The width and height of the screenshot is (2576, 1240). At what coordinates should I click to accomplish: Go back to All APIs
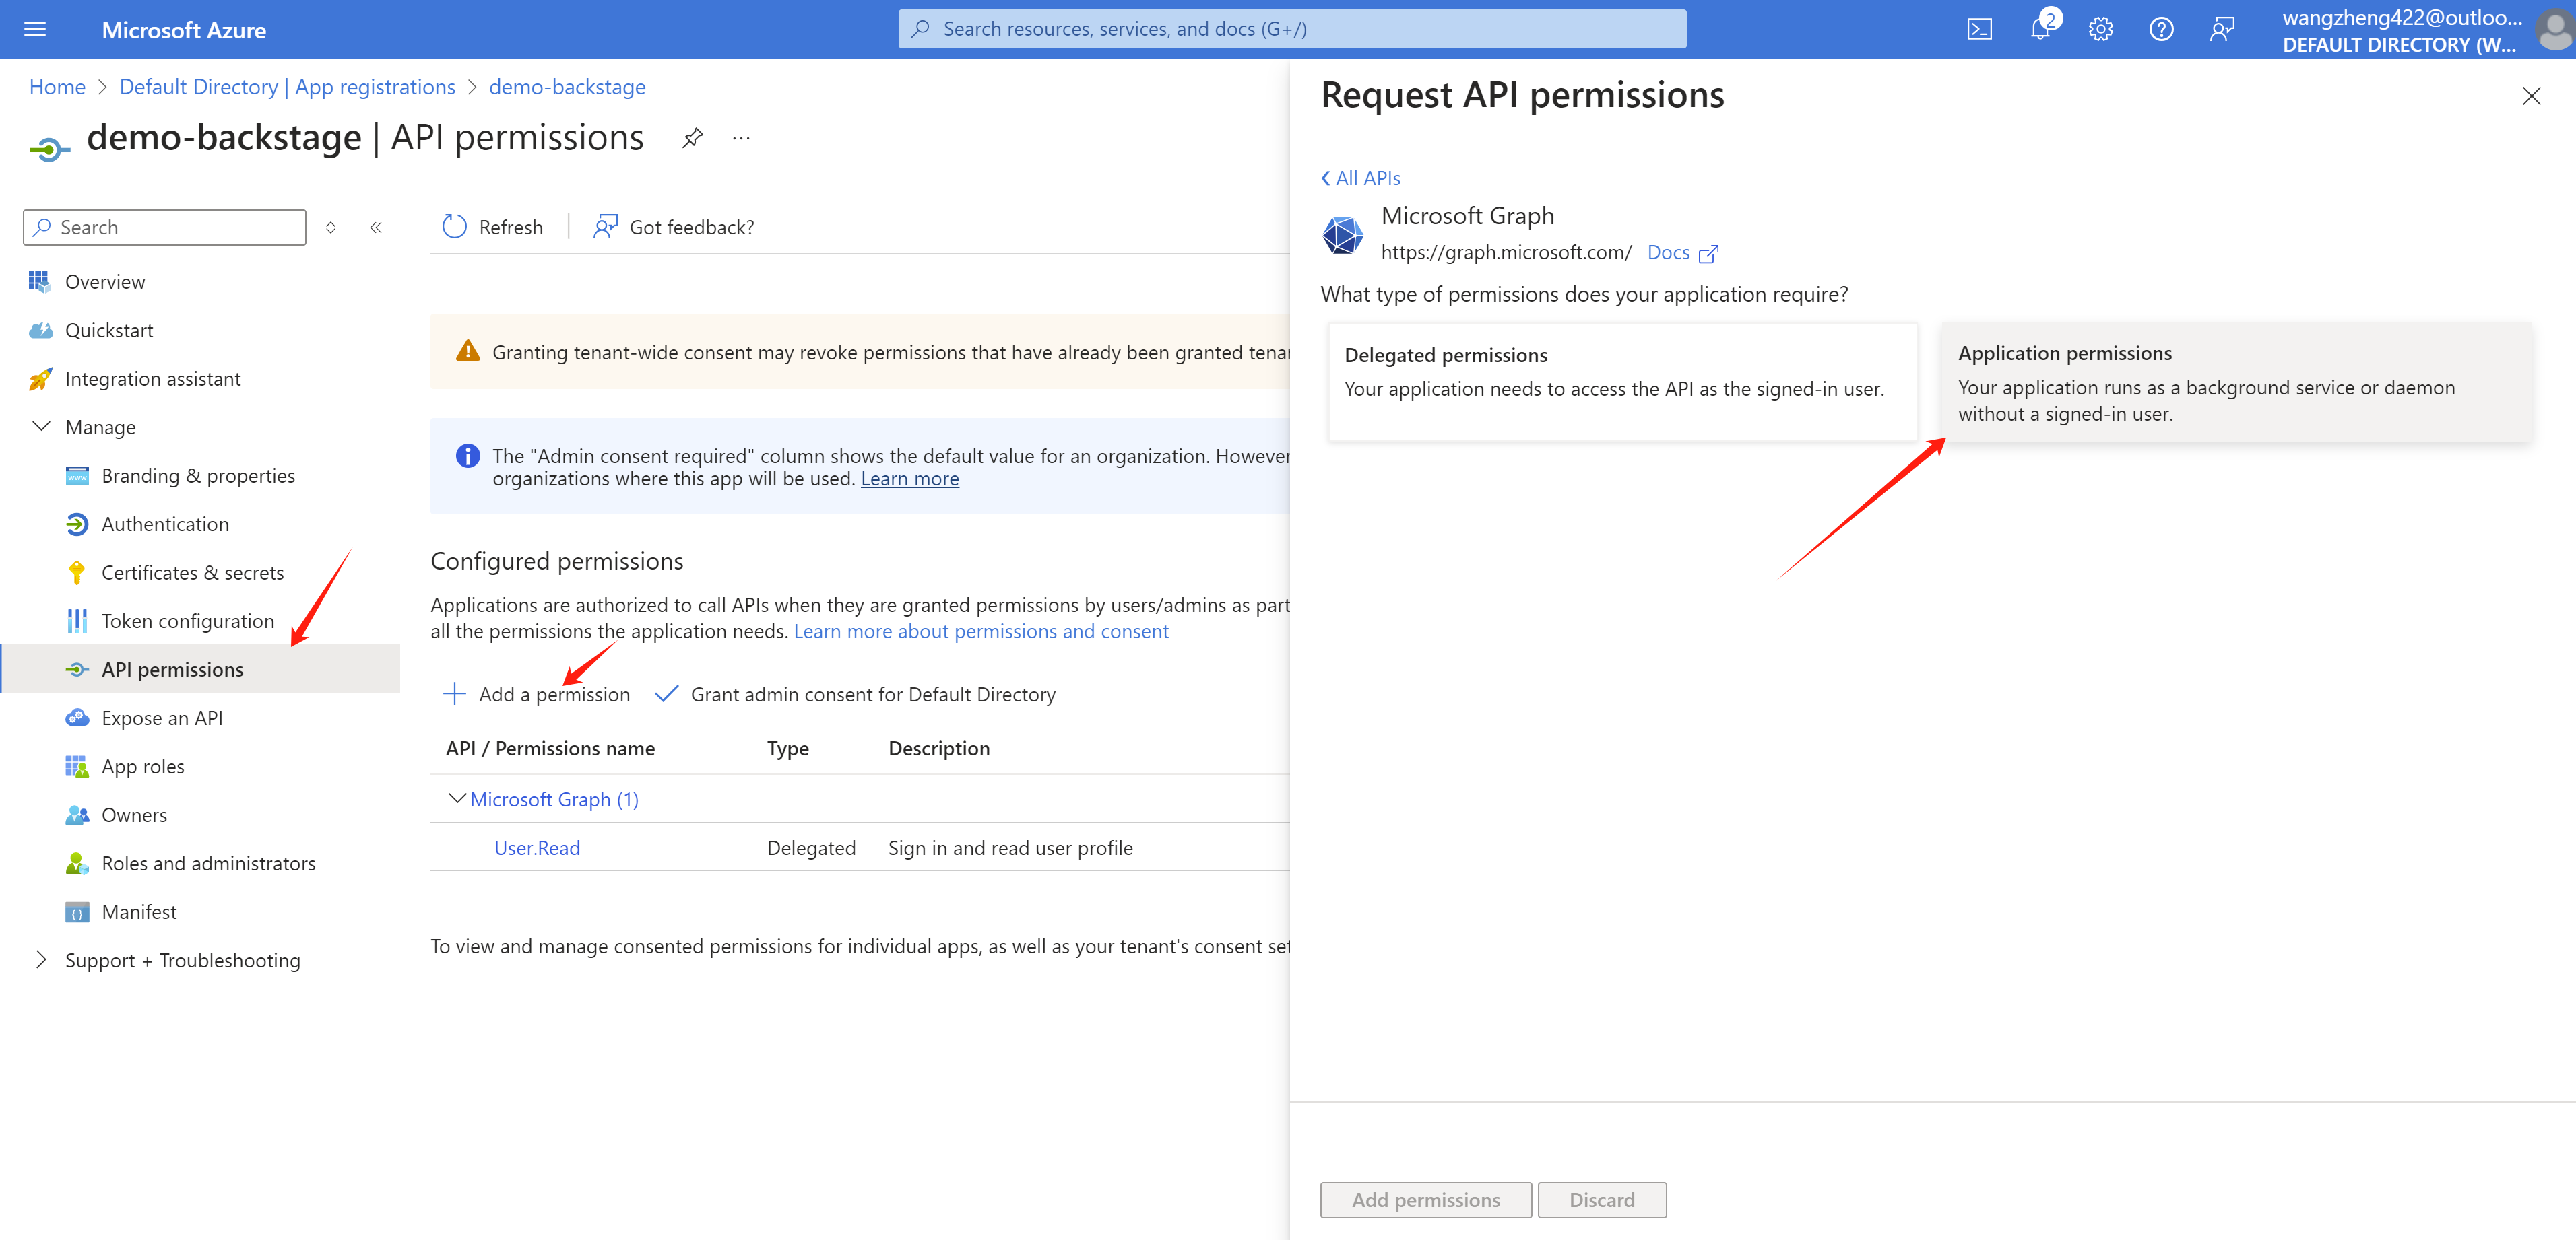tap(1361, 178)
